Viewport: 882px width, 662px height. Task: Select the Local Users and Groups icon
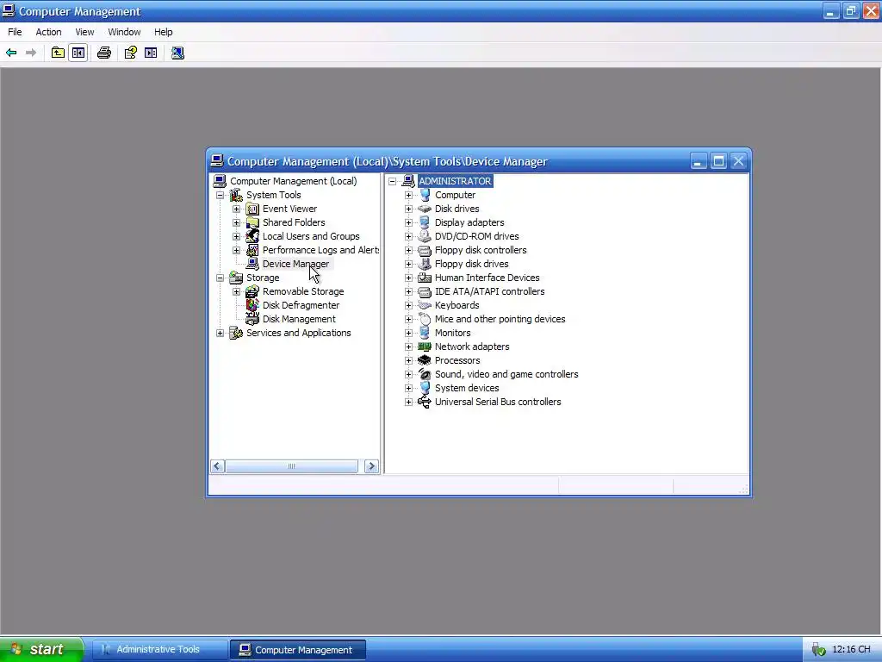[252, 236]
